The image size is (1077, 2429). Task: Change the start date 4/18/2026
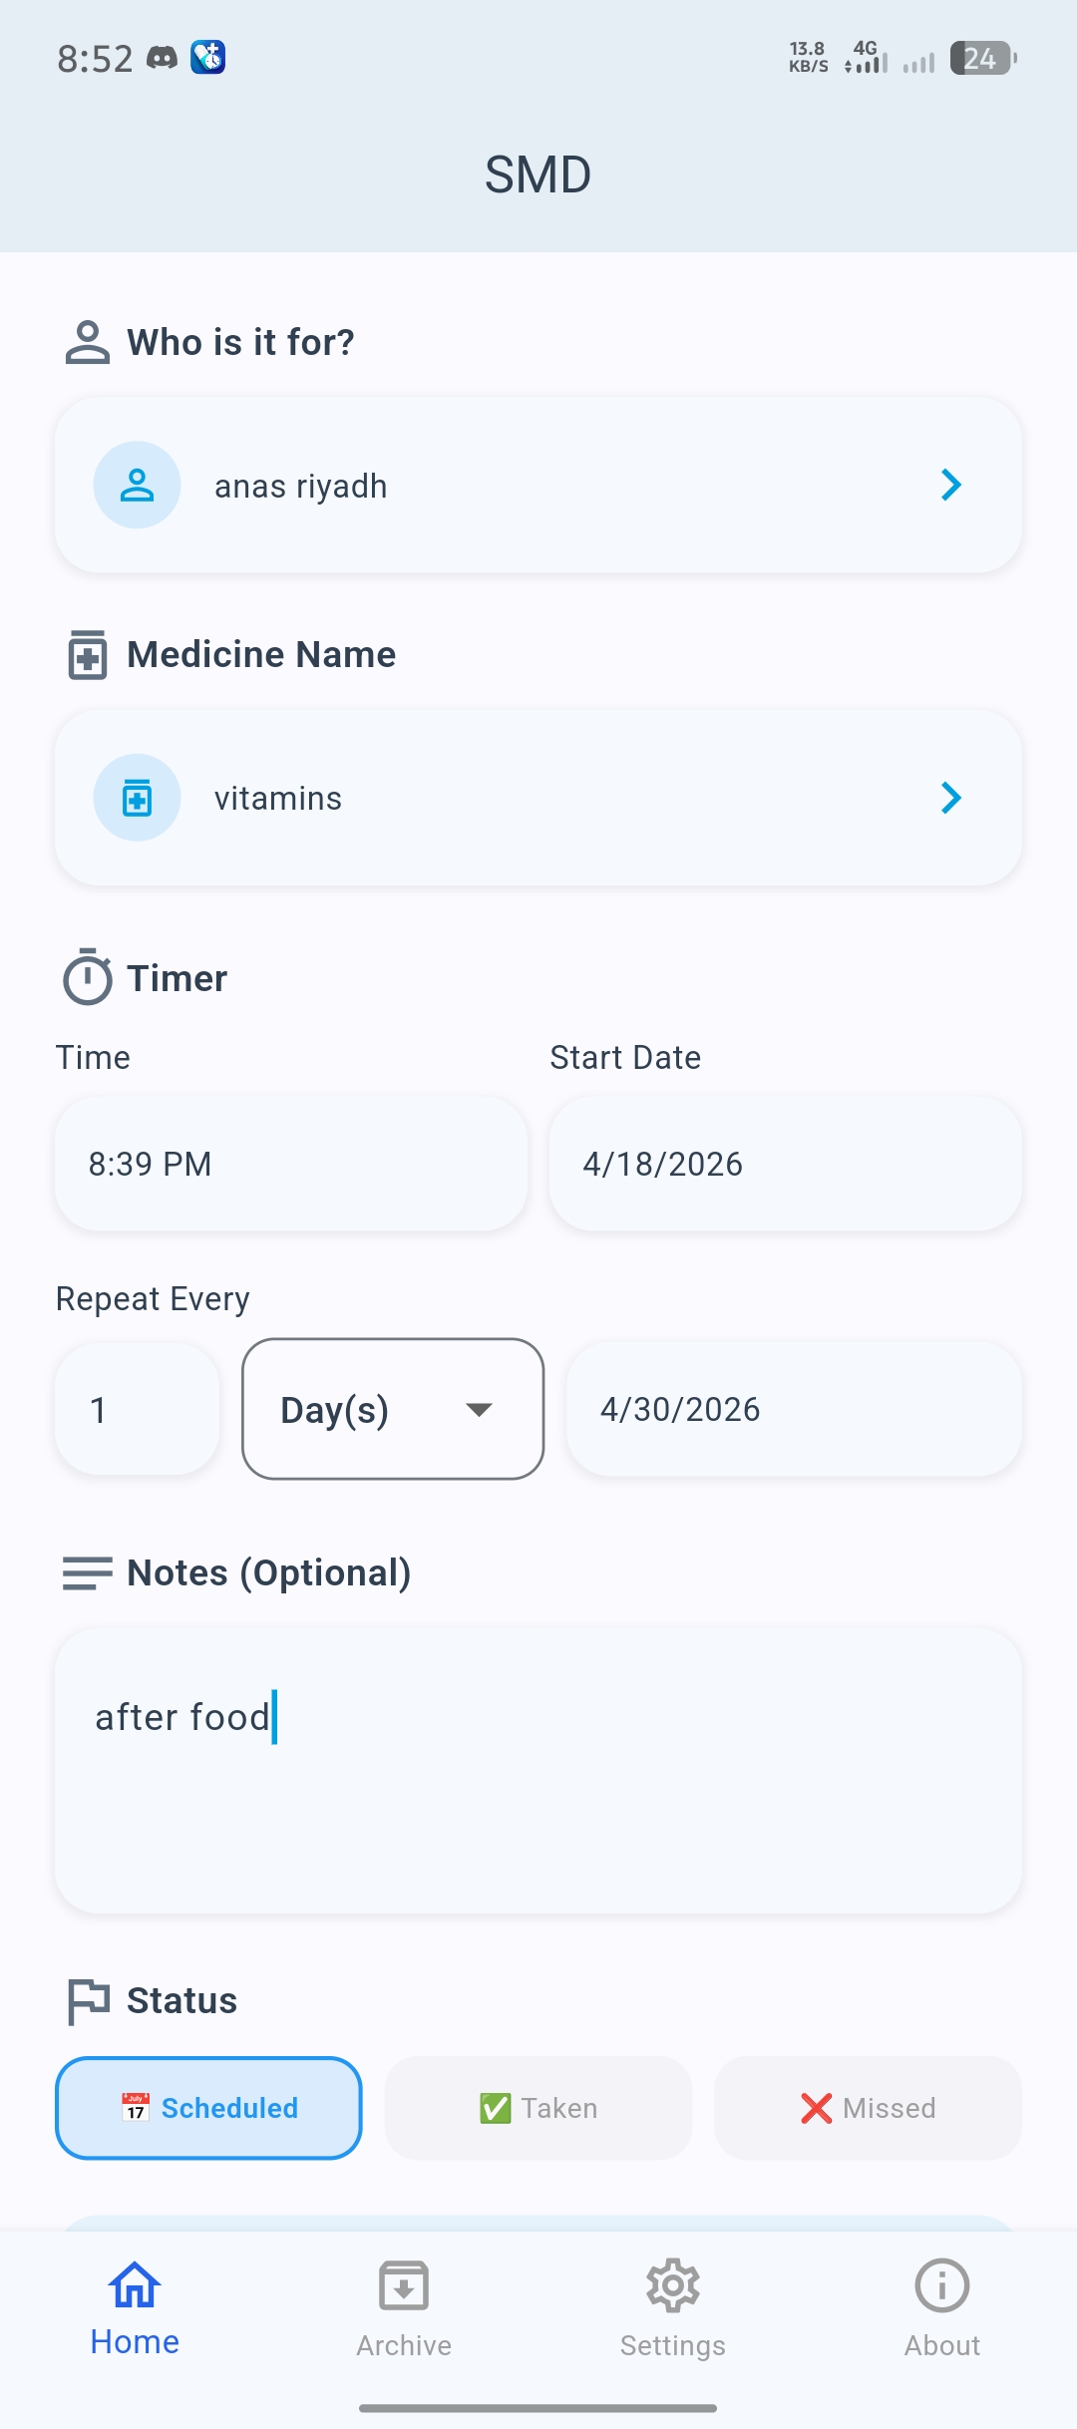(785, 1164)
